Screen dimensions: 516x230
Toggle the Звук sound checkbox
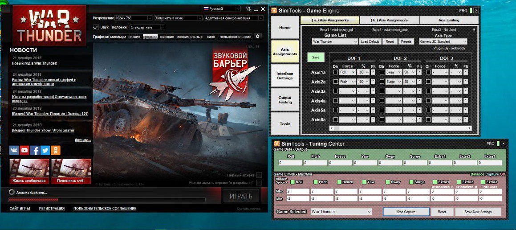[96, 27]
